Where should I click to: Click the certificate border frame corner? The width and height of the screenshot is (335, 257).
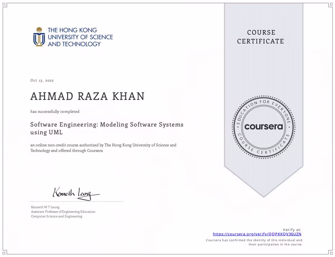click(4, 4)
